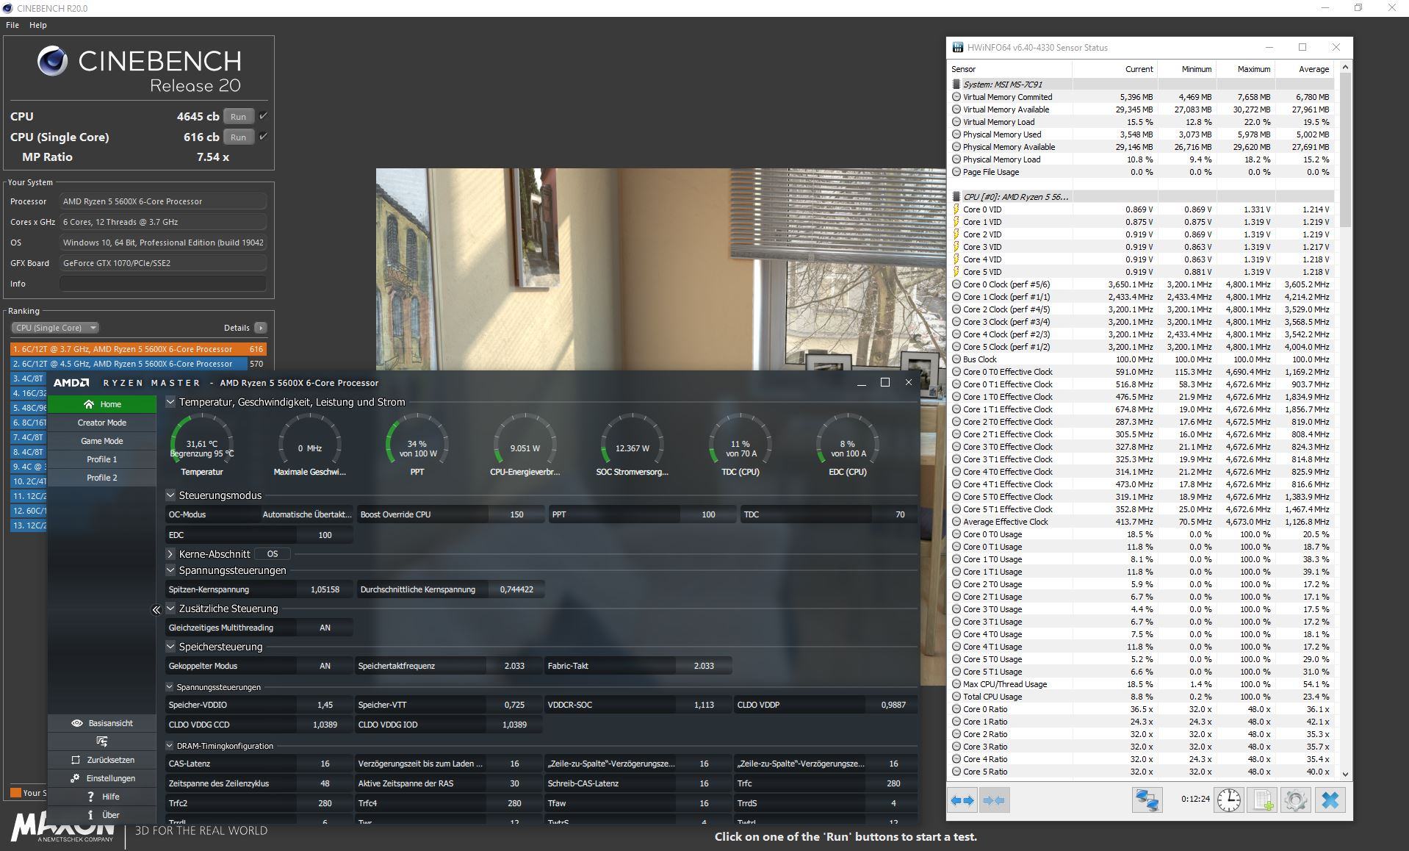This screenshot has width=1409, height=851.
Task: Click the Zurücksetzen label
Action: click(111, 760)
